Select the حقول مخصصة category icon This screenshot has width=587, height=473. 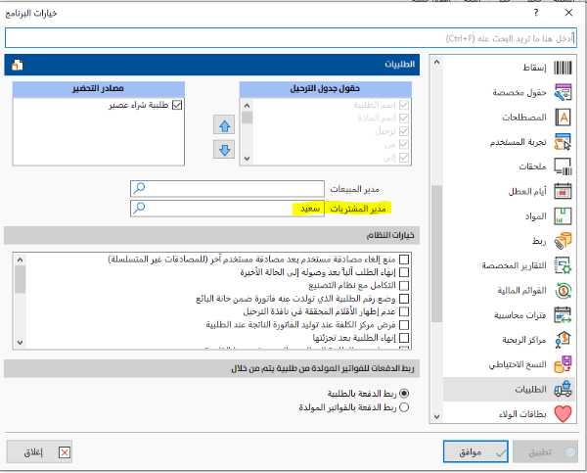coord(563,93)
